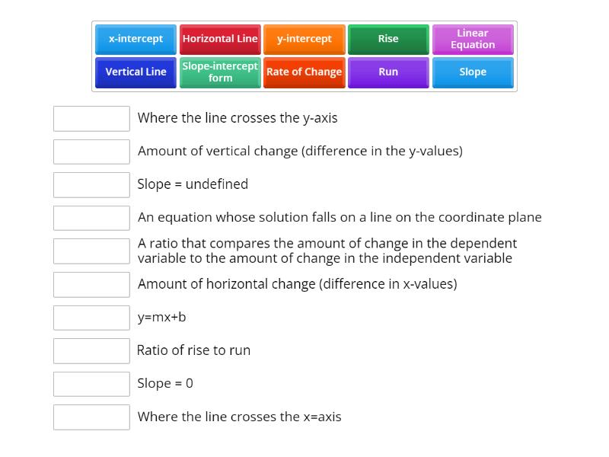Select answer box for horizontal change definition
609x457 pixels.
tap(91, 284)
